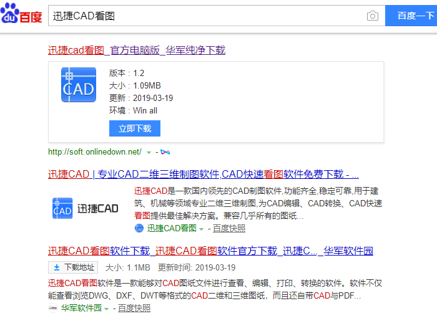This screenshot has width=437, height=321.
Task: Open camera image search icon
Action: [x=373, y=16]
